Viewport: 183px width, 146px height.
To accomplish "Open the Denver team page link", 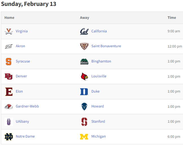I will click(21, 76).
